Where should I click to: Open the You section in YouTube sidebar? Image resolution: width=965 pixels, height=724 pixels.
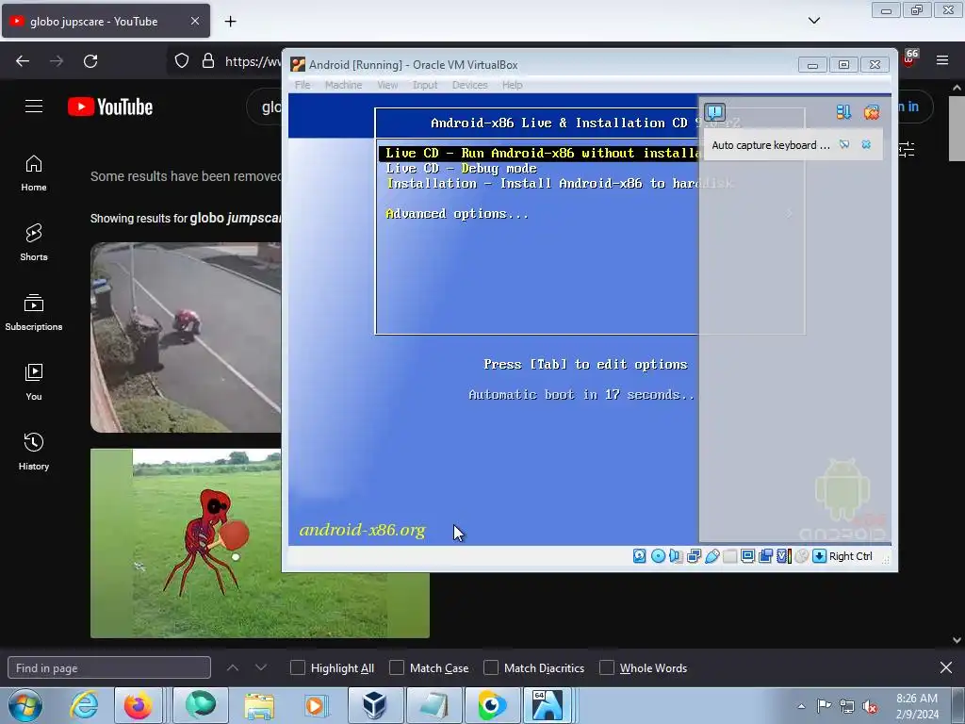pos(34,382)
